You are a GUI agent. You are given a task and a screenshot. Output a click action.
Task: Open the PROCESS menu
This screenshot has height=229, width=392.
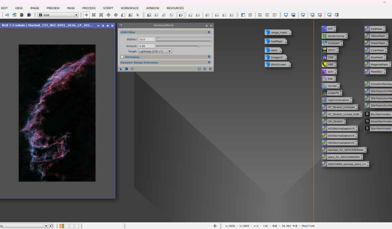pos(89,8)
